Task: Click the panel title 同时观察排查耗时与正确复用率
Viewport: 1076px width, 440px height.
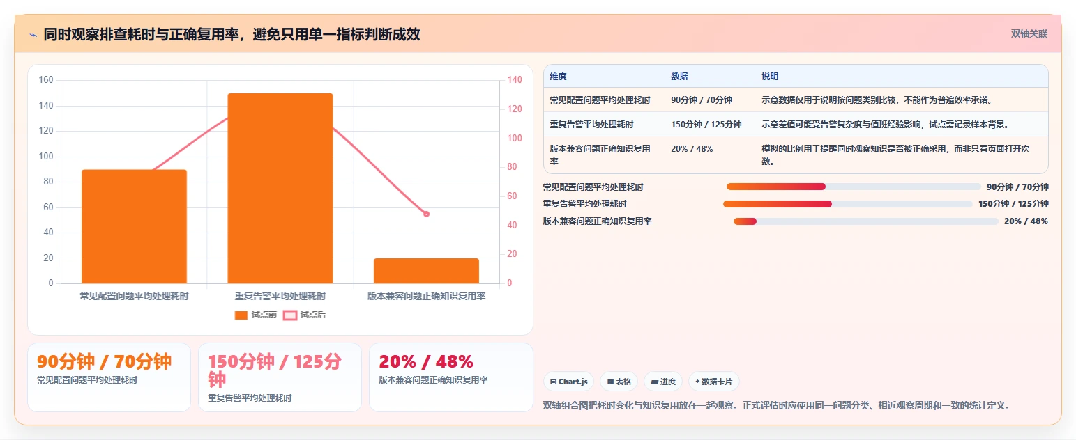Action: 232,34
